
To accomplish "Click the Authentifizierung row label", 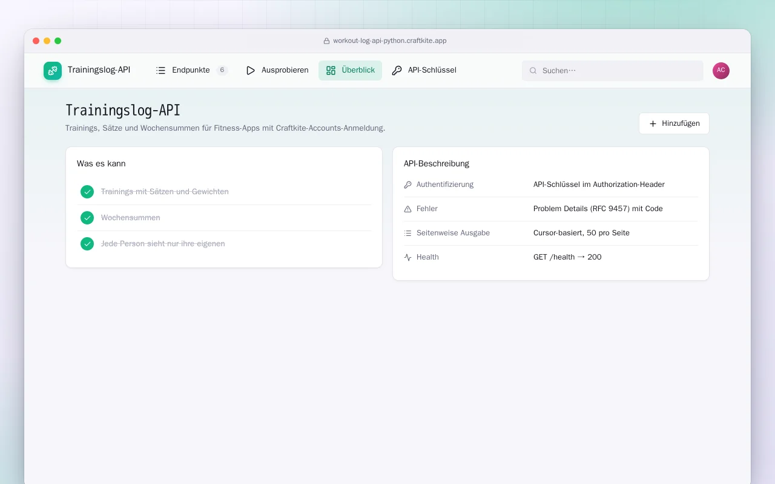I will coord(445,185).
